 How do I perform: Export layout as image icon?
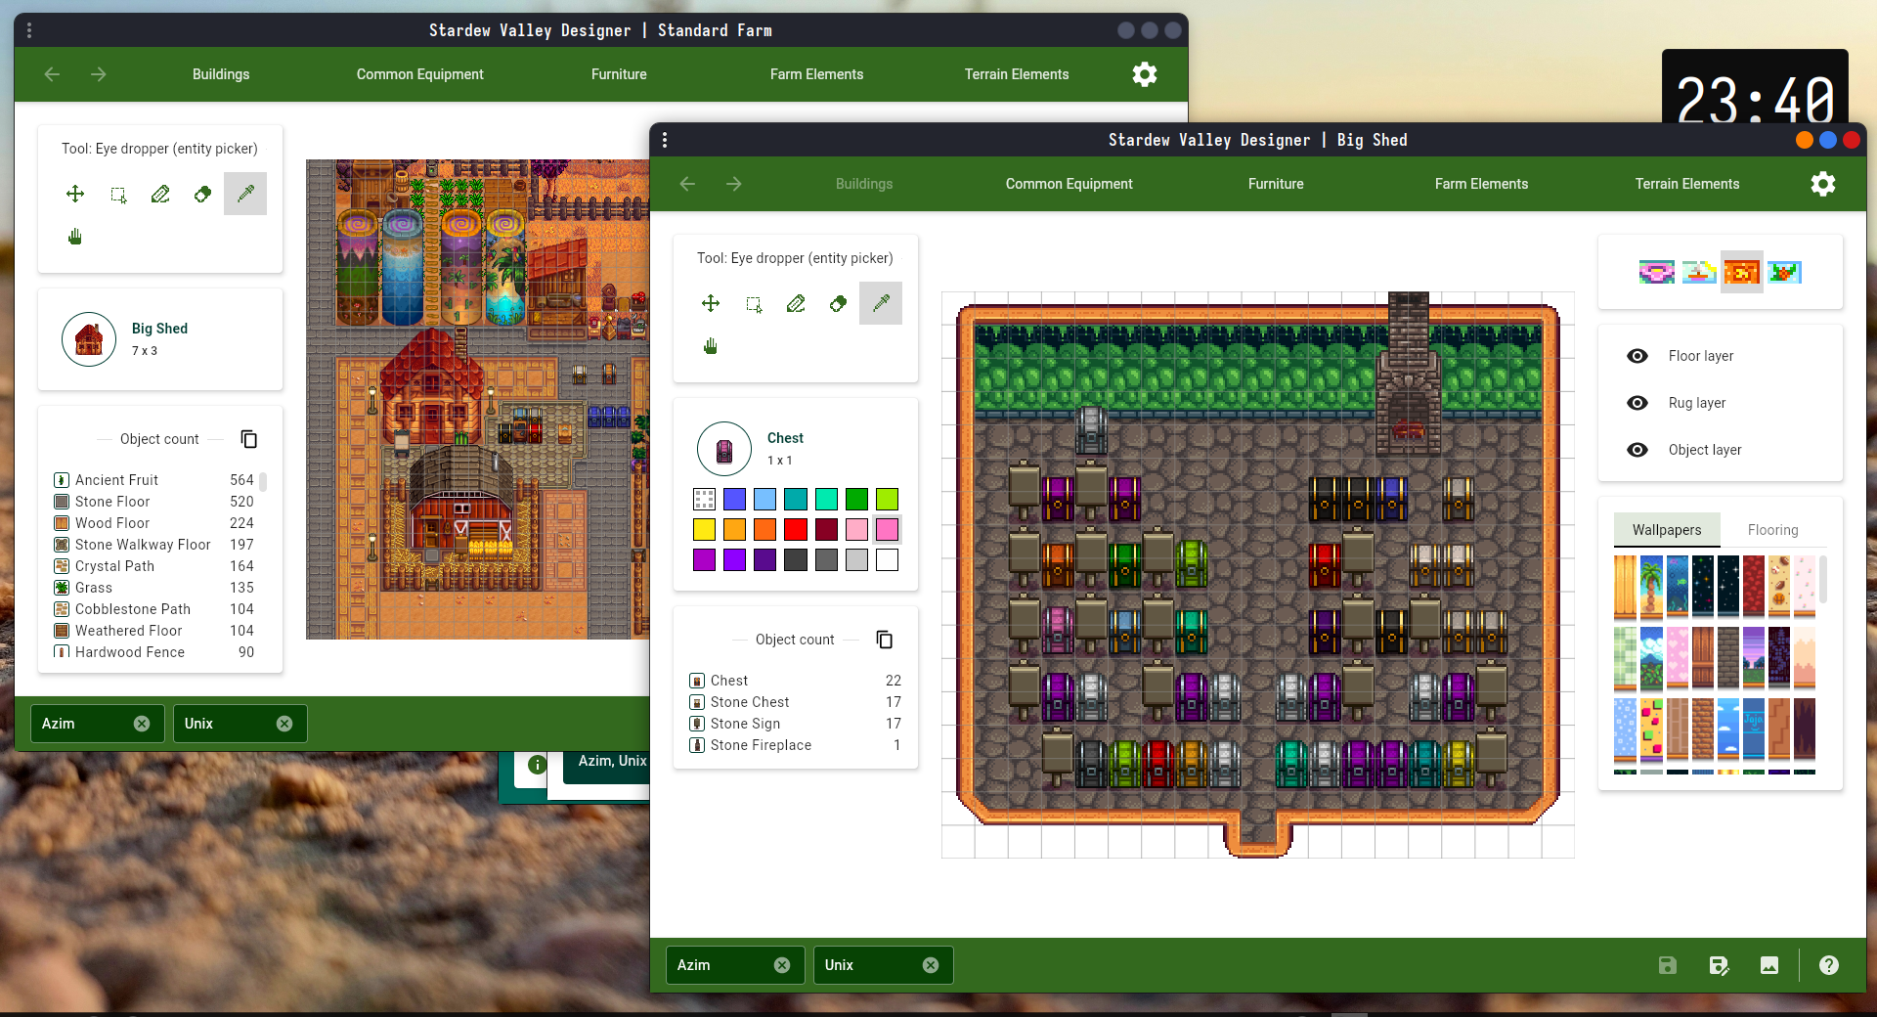pos(1769,965)
